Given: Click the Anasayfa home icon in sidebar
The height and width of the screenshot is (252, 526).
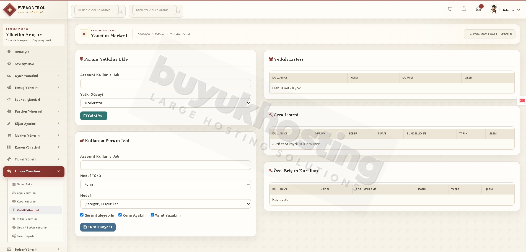Looking at the screenshot, I should pyautogui.click(x=9, y=52).
